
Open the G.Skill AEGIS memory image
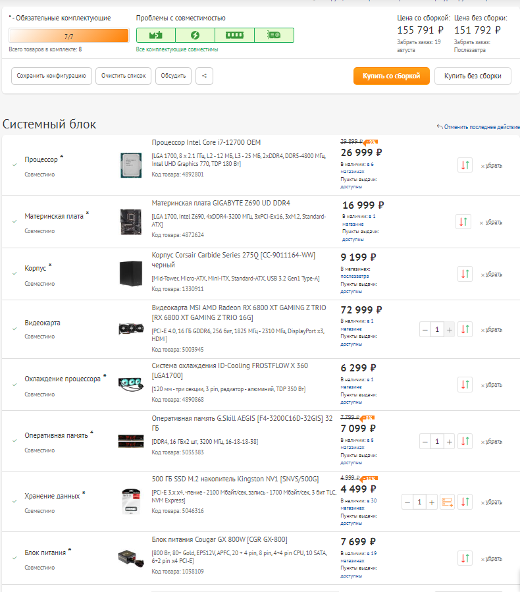pyautogui.click(x=131, y=441)
